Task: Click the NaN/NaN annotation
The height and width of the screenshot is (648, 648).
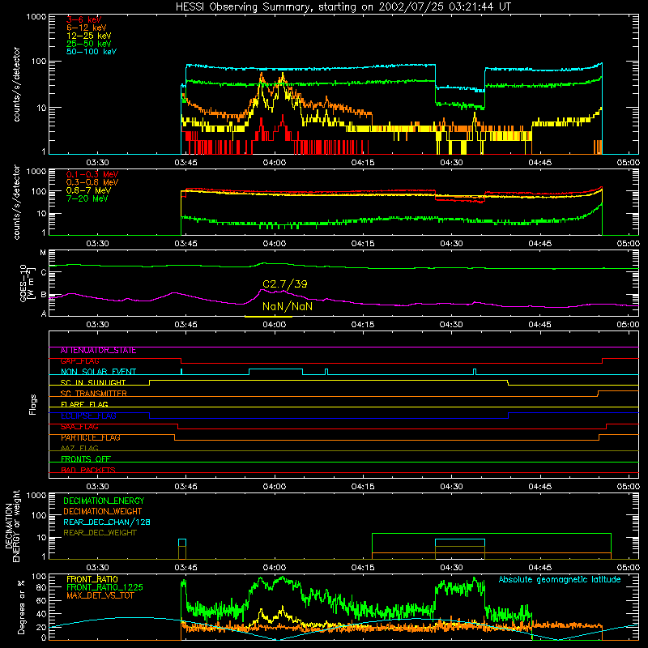Action: pyautogui.click(x=288, y=306)
